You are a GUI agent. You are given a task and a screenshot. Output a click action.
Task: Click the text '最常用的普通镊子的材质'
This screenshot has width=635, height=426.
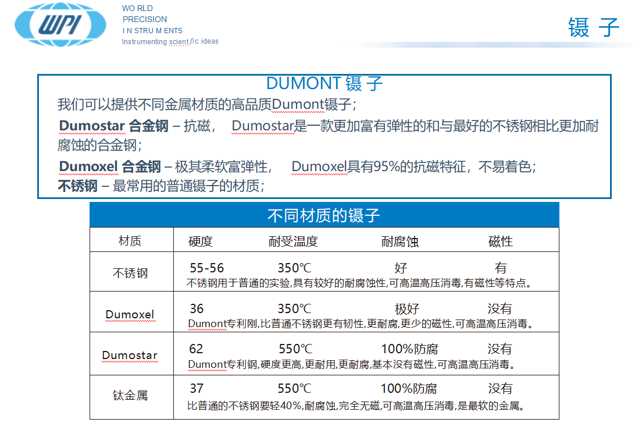186,186
